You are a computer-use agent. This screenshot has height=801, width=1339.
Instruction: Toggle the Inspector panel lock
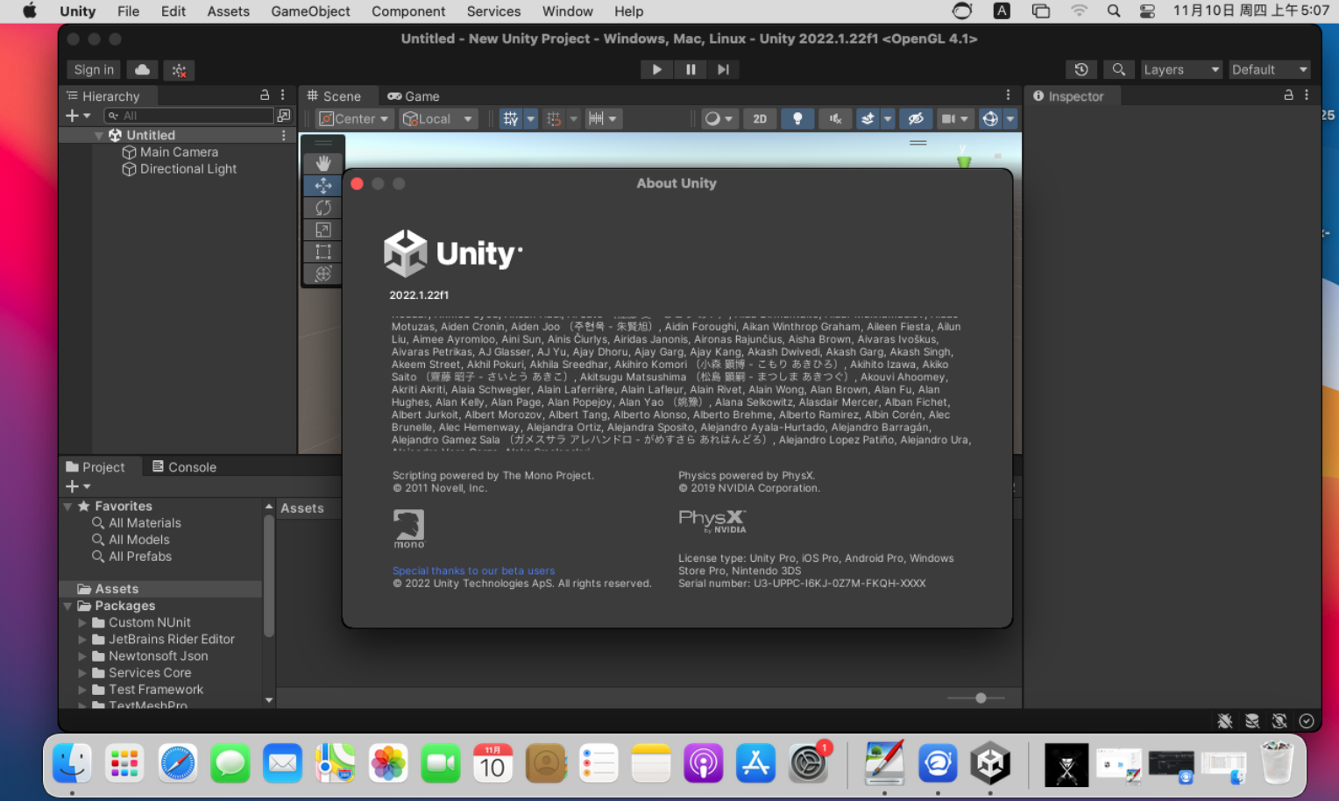[1288, 95]
